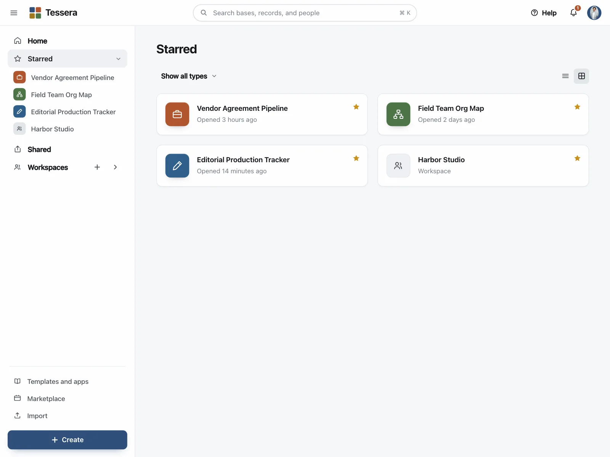
Task: Open the Help button
Action: pos(544,13)
